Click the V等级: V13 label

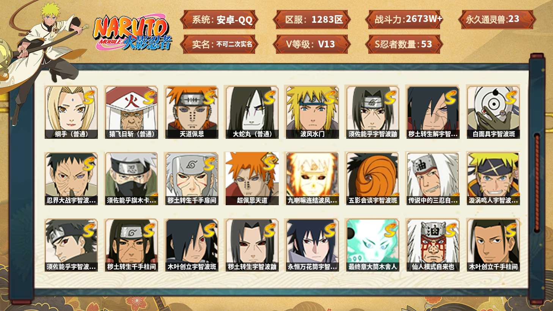pos(311,44)
